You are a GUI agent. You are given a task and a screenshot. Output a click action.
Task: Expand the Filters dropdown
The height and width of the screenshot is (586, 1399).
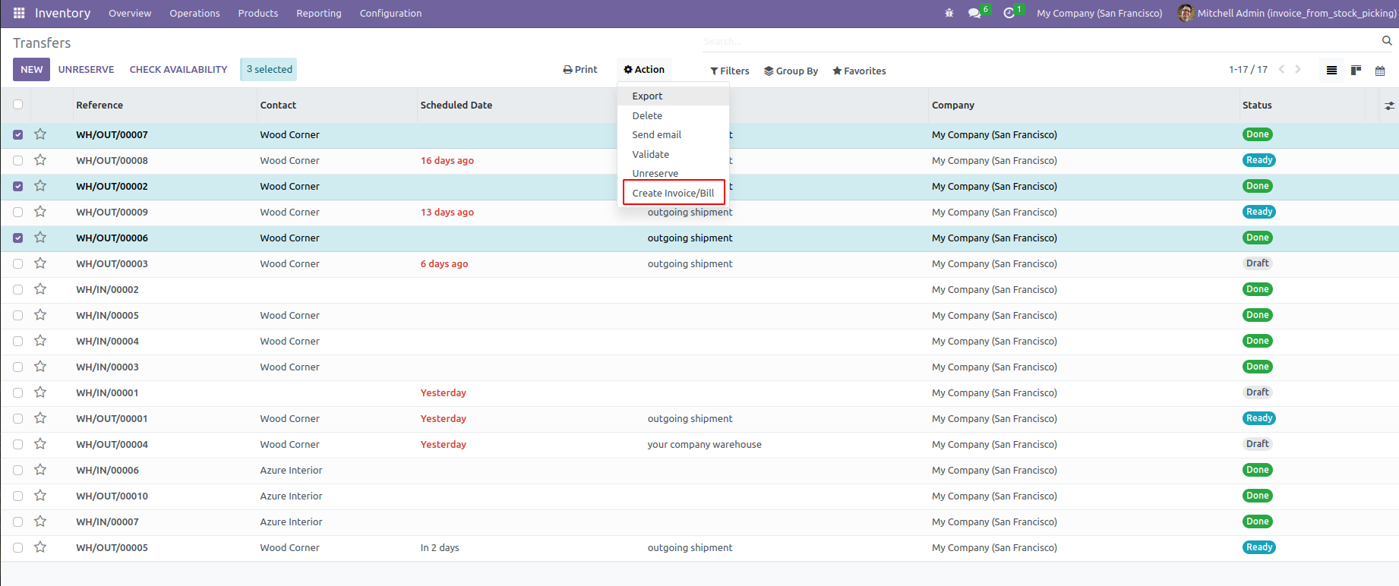pyautogui.click(x=729, y=71)
